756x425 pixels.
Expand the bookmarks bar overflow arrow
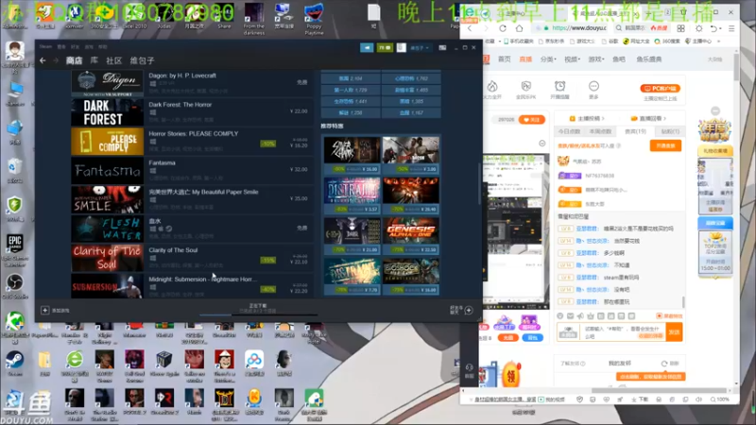point(719,42)
